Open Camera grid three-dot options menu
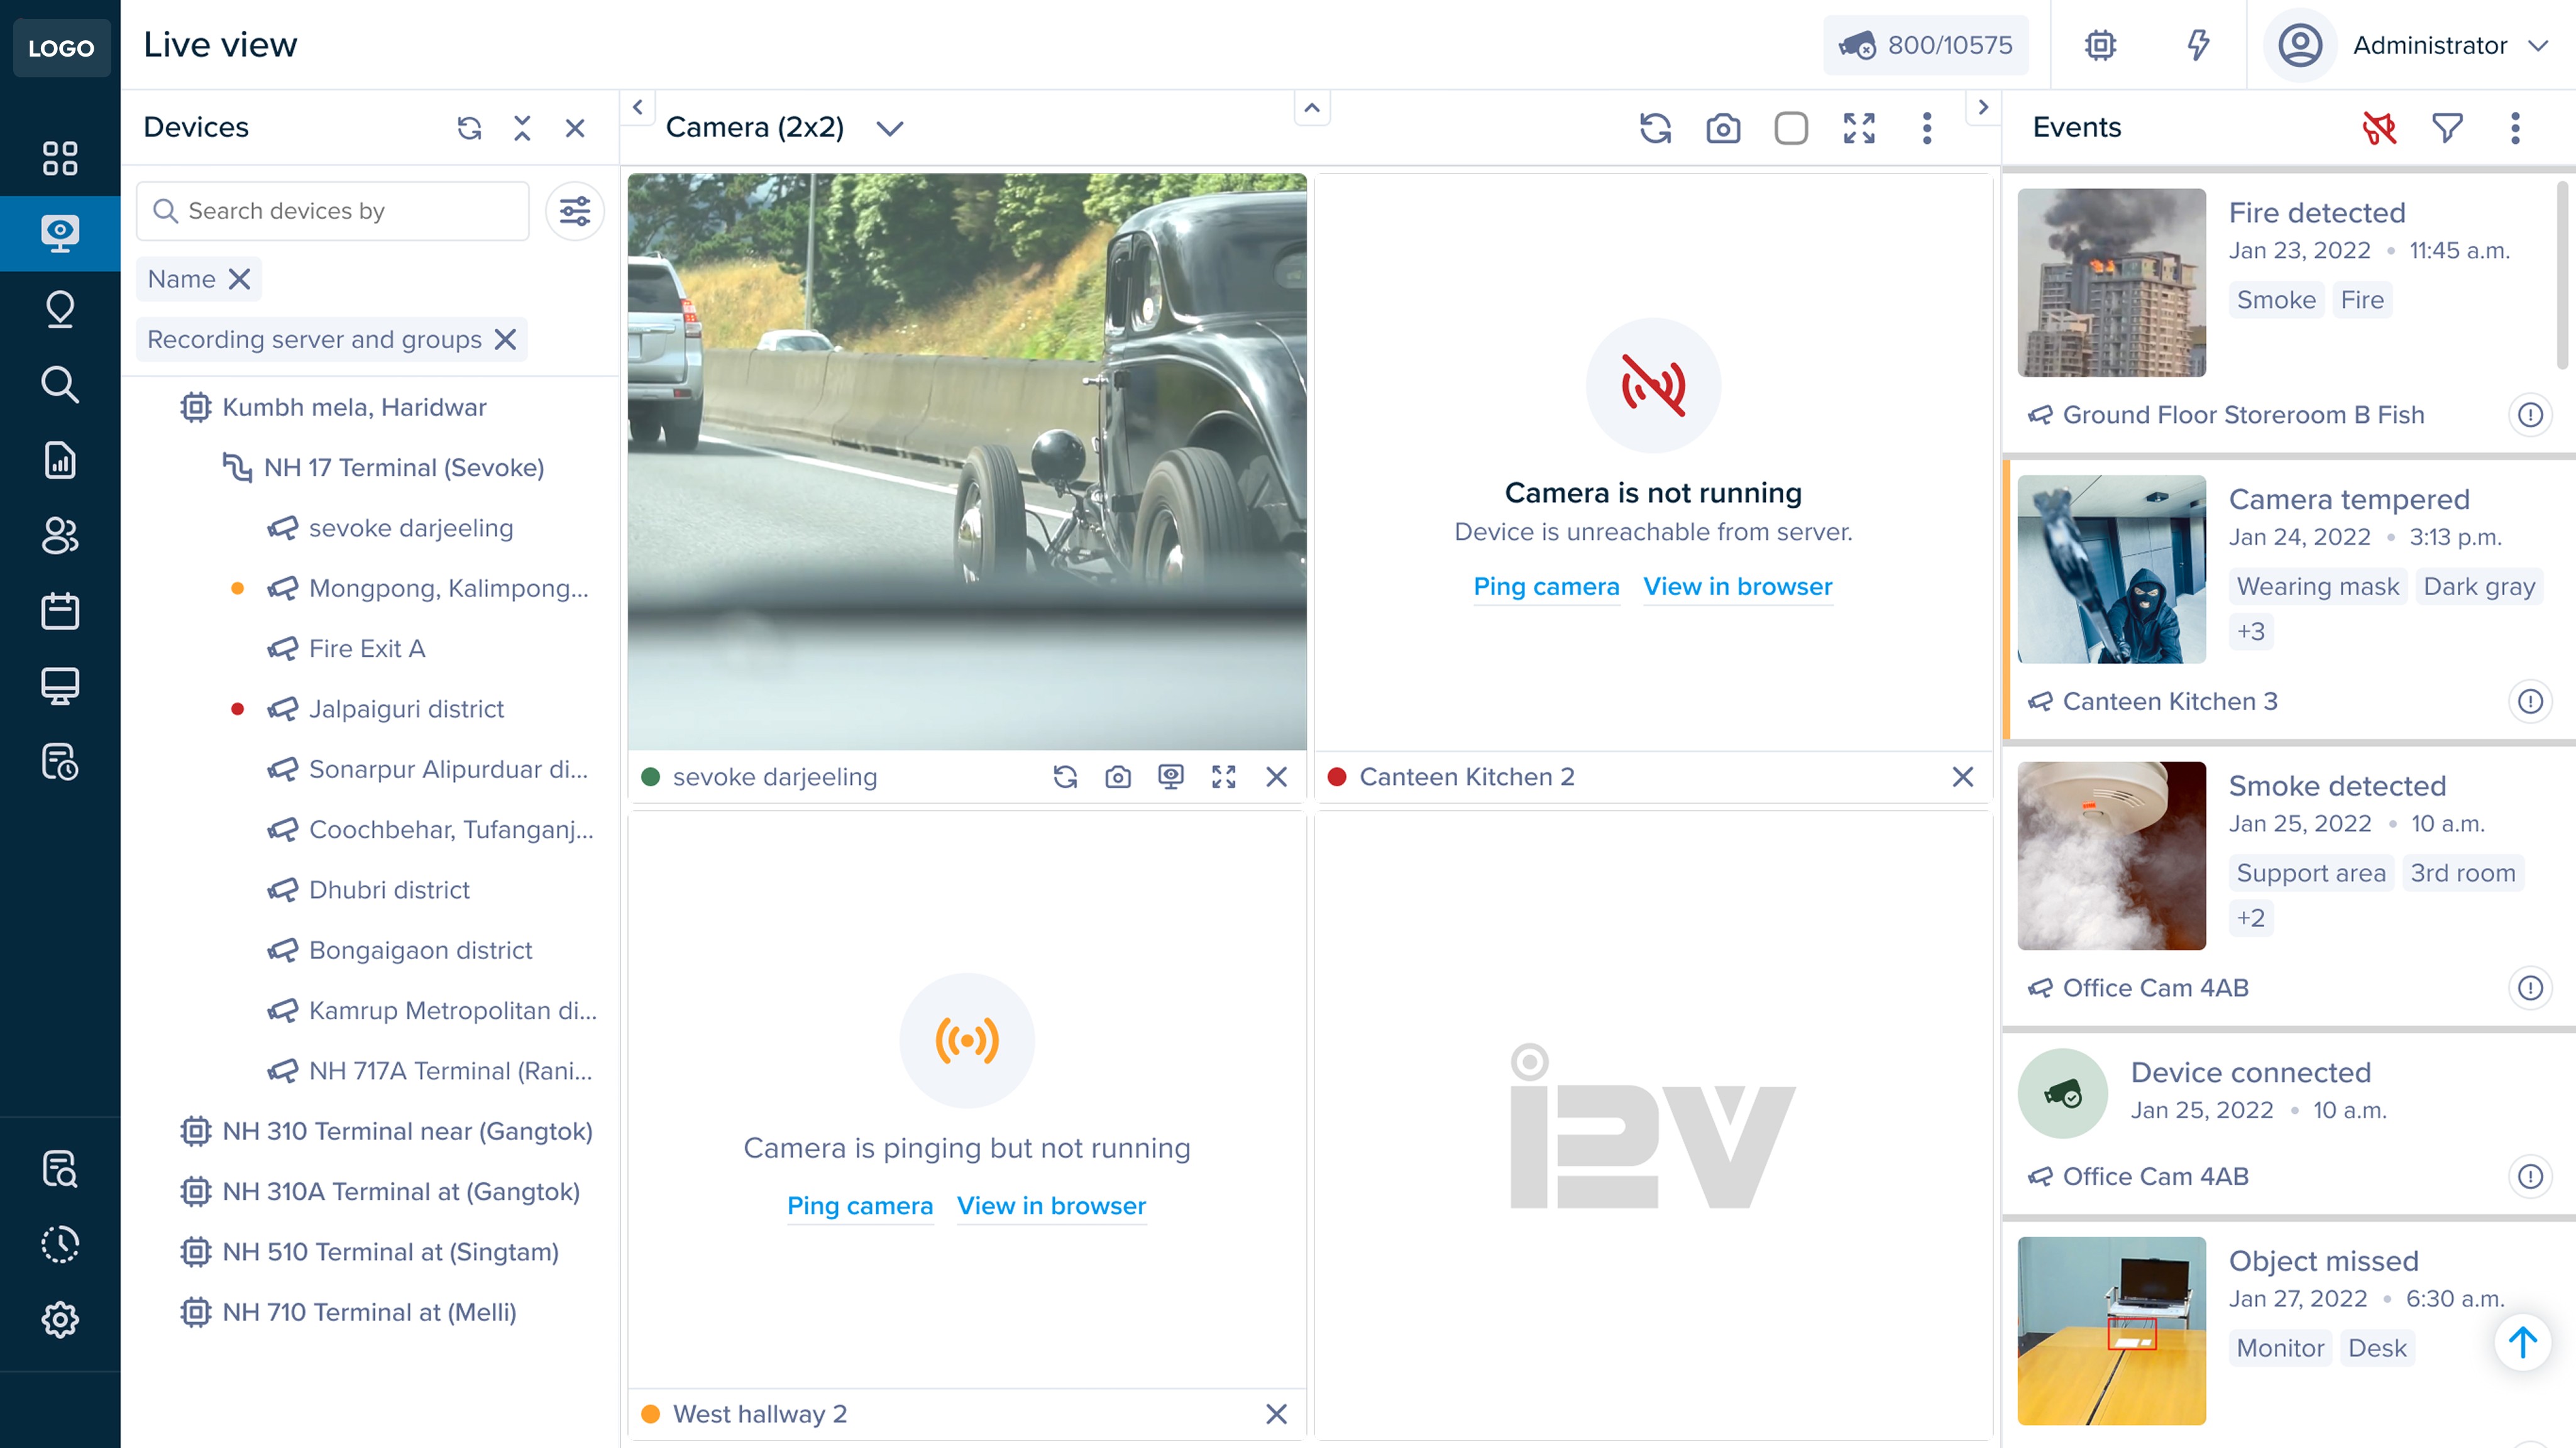Screen dimensions: 2576x1448 click(1926, 128)
